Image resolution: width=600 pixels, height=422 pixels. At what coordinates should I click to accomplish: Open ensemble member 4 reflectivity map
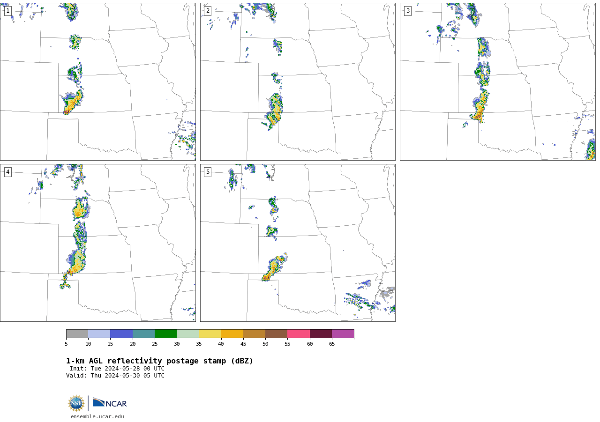click(x=98, y=243)
